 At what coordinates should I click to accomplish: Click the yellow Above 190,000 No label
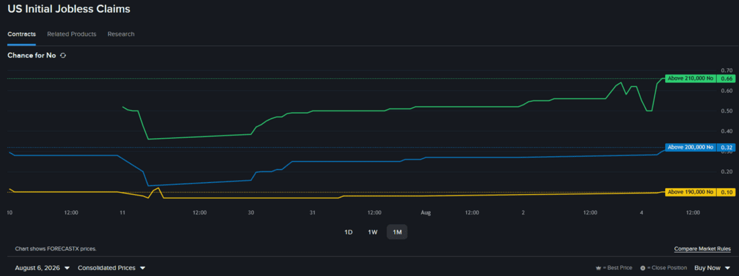(691, 192)
